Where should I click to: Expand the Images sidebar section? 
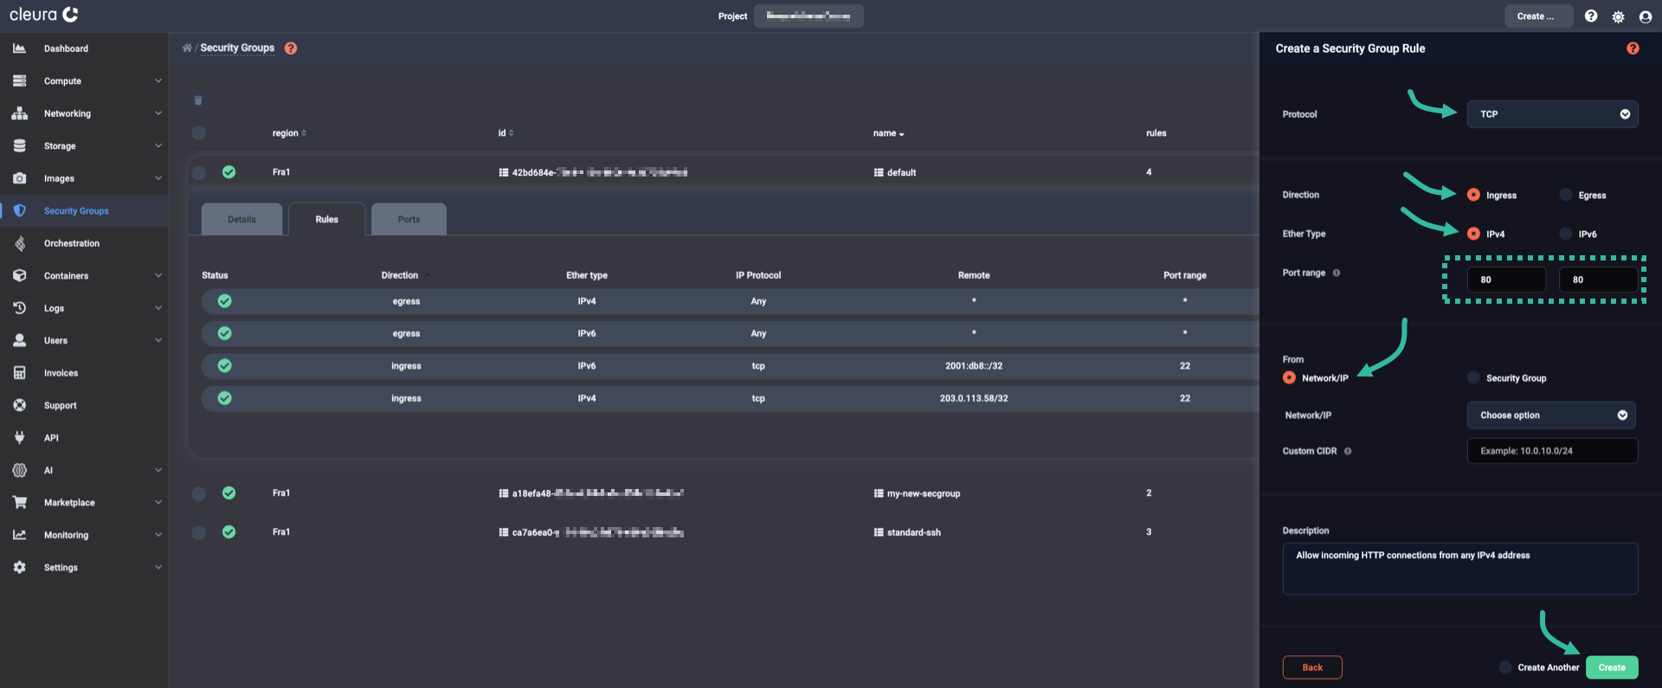158,178
